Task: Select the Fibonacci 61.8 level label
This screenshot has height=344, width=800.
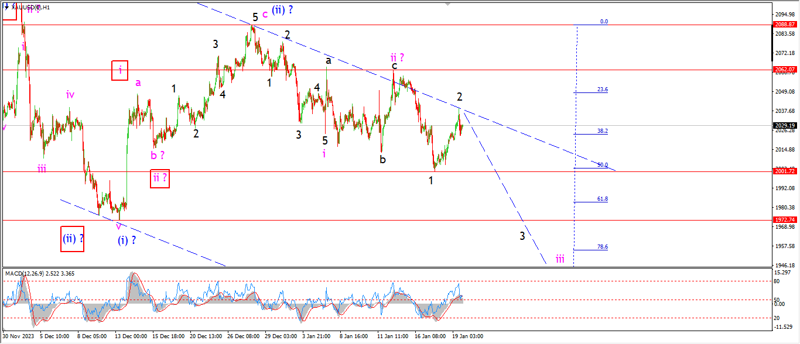Action: [602, 199]
